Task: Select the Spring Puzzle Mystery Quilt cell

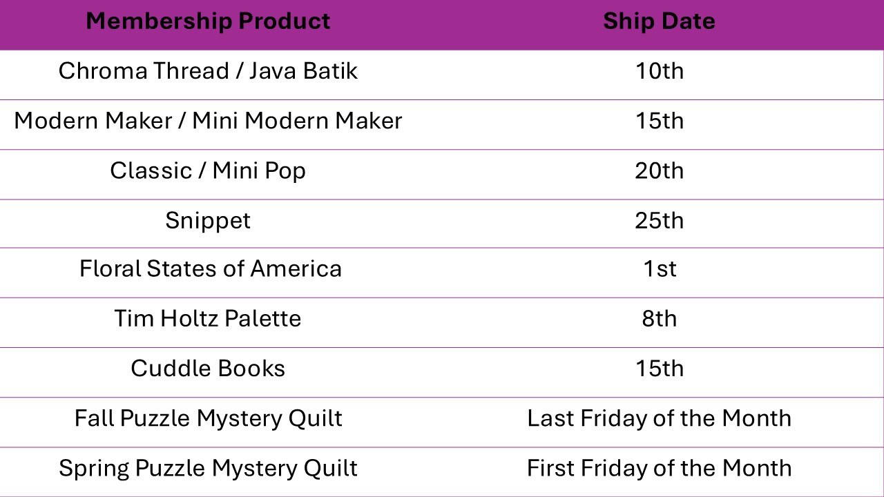Action: click(208, 467)
